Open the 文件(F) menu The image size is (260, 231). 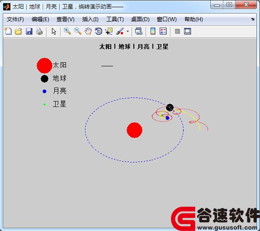[15, 19]
